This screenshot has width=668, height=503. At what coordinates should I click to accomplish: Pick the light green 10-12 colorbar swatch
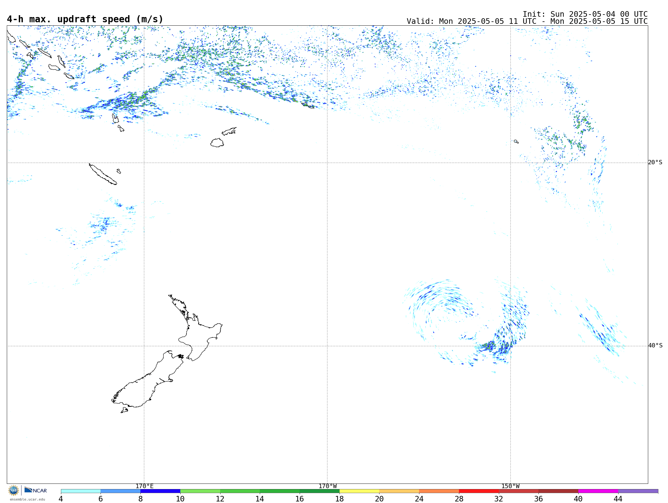pyautogui.click(x=200, y=491)
